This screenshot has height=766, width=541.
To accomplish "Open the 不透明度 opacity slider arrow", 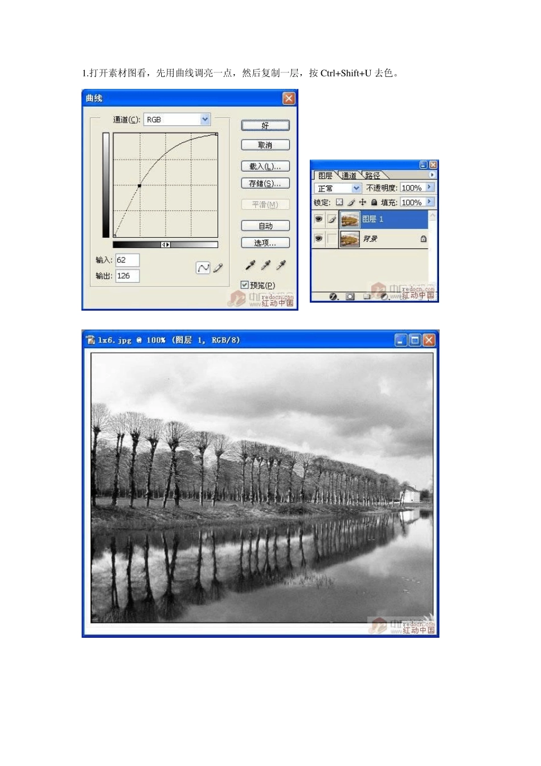I will point(429,187).
